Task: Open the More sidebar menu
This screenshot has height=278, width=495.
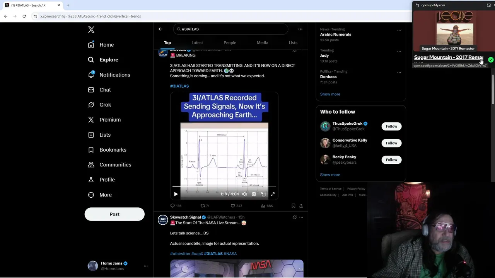Action: (x=100, y=195)
